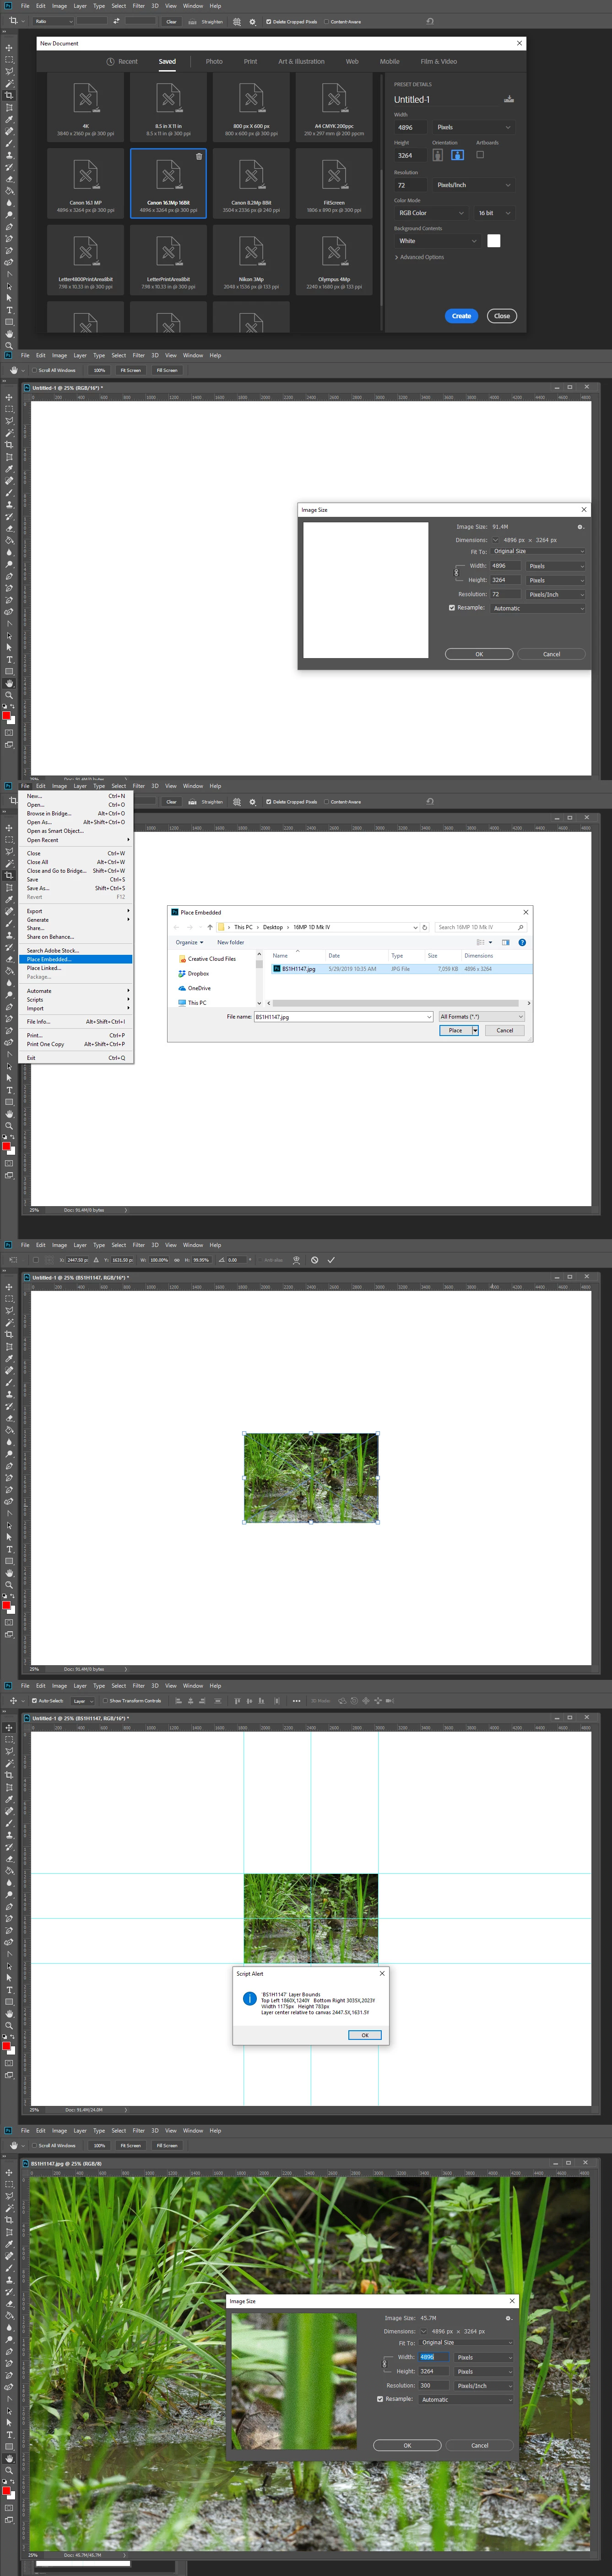This screenshot has height=2576, width=612.
Task: Select portrait orientation in New Document dialog
Action: (437, 155)
